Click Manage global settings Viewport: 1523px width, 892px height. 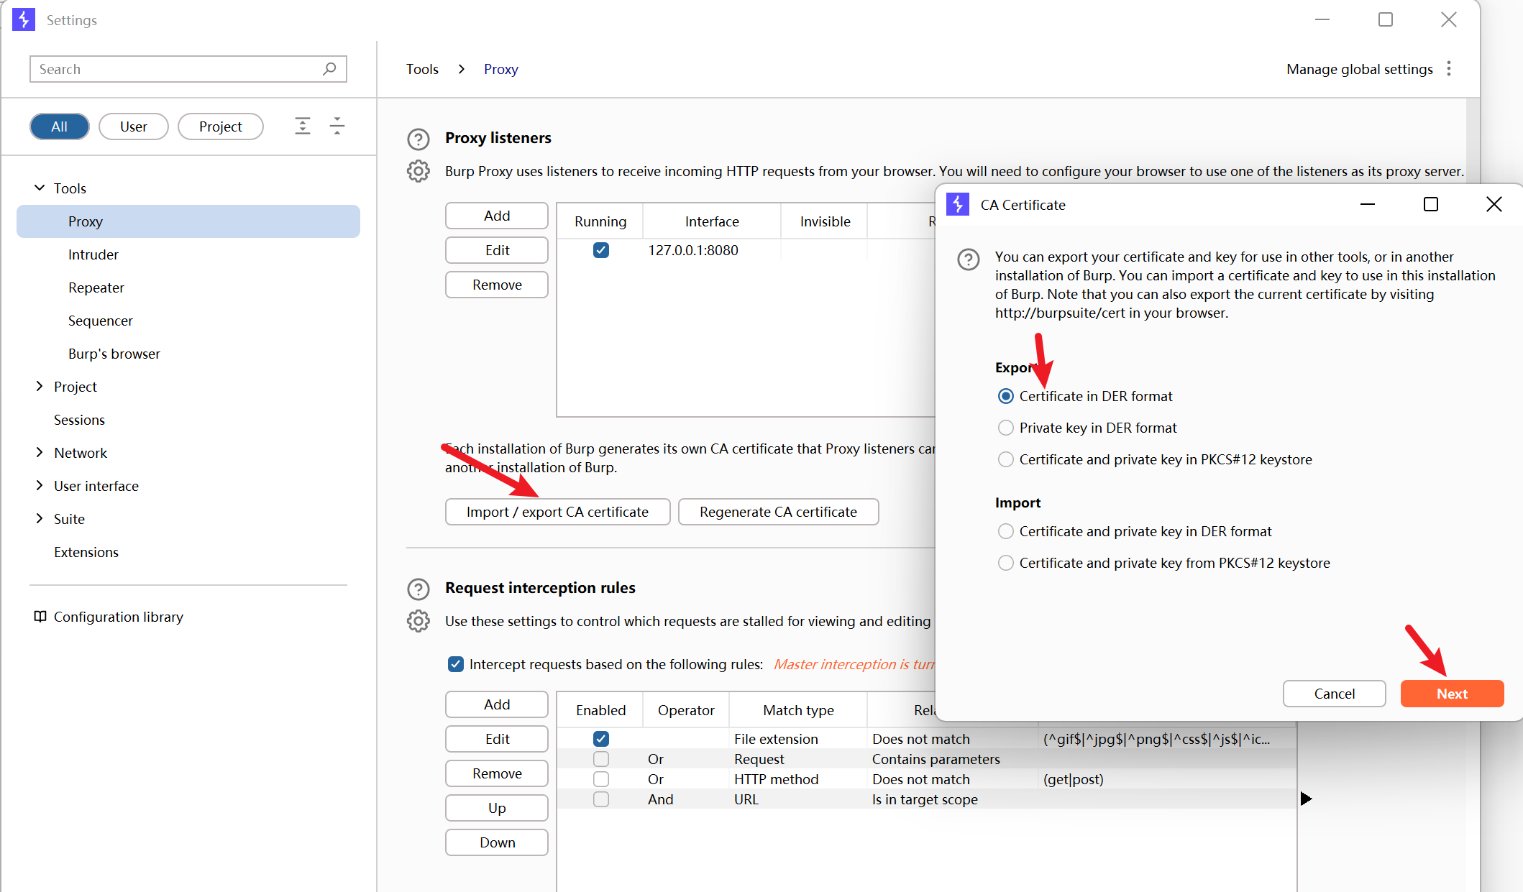[x=1359, y=69]
